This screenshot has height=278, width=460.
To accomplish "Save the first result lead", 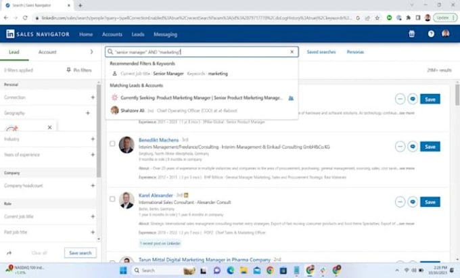I will click(x=430, y=99).
